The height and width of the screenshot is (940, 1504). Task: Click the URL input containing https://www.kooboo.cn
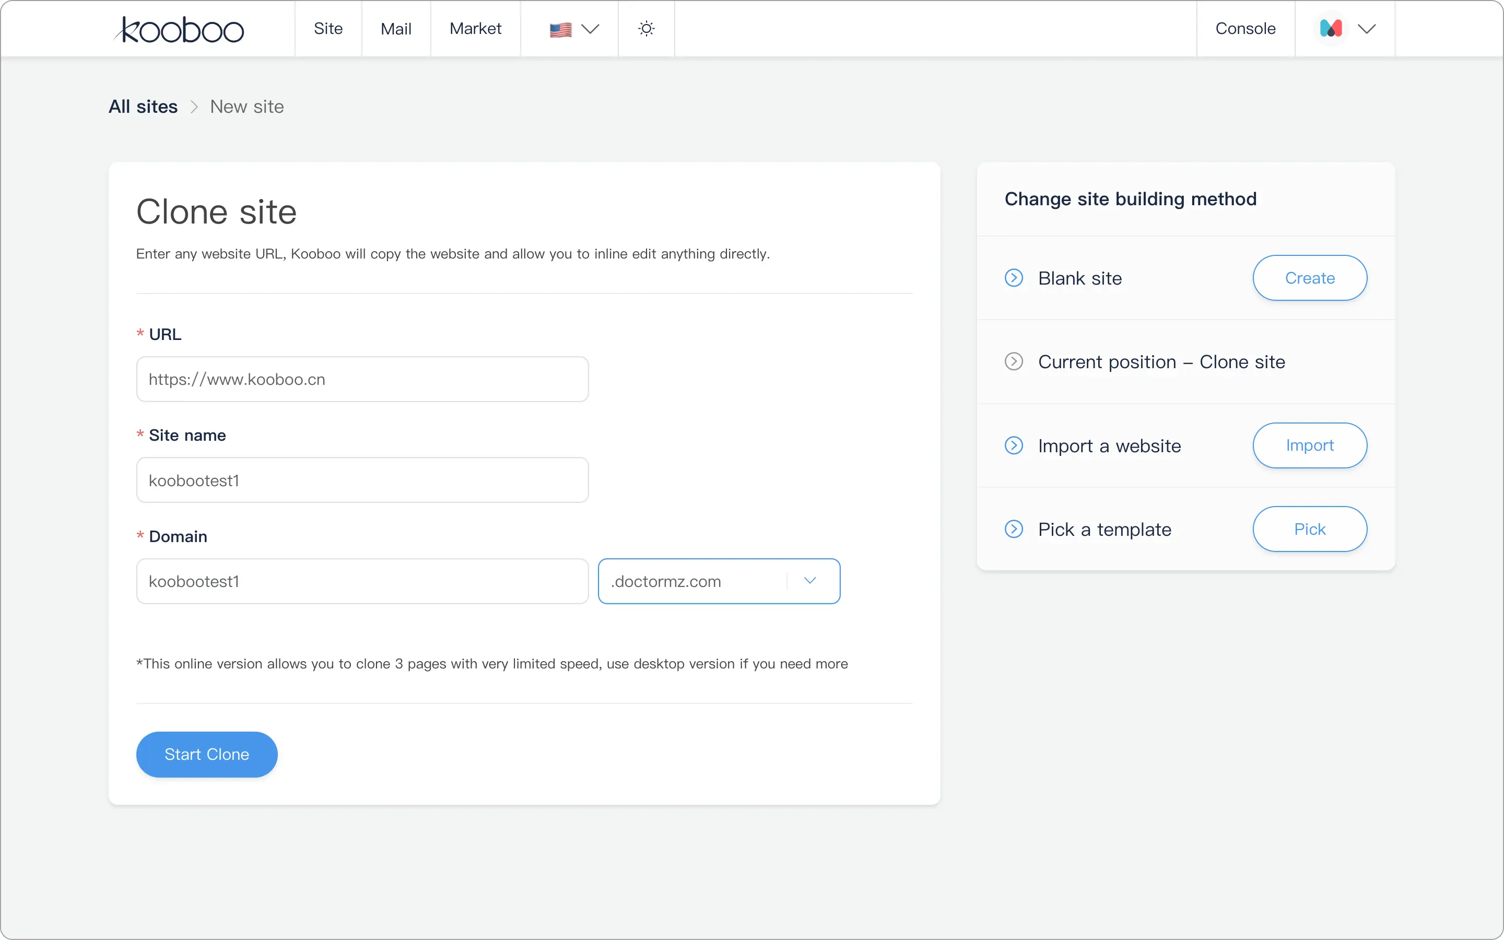pos(362,379)
